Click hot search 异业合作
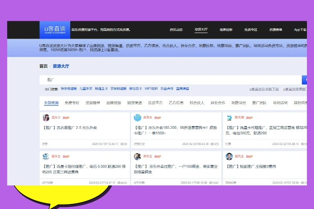Viewport: 314px width, 209px height. tap(167, 88)
